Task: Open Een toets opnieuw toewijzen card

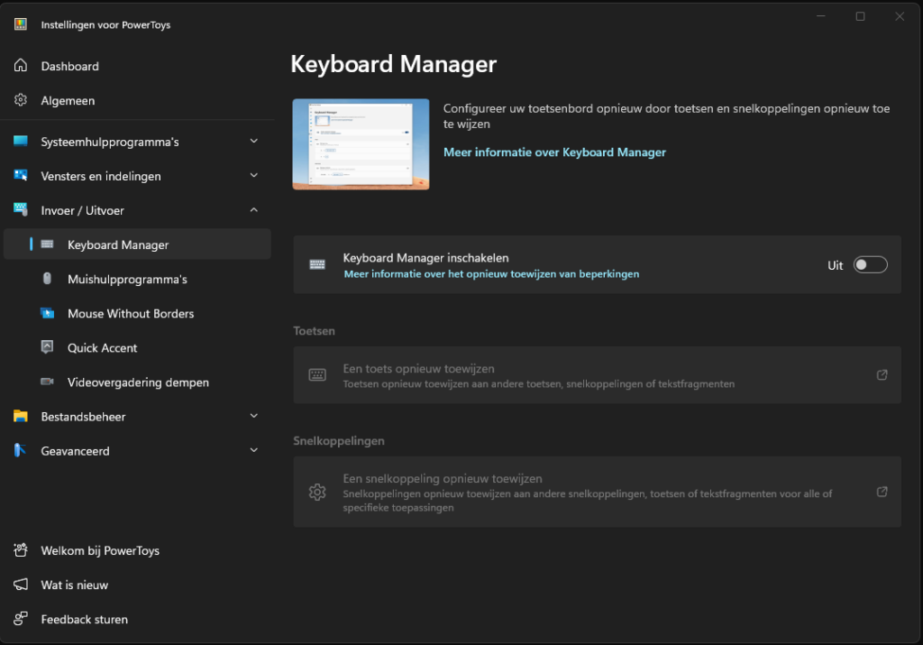Action: click(597, 375)
